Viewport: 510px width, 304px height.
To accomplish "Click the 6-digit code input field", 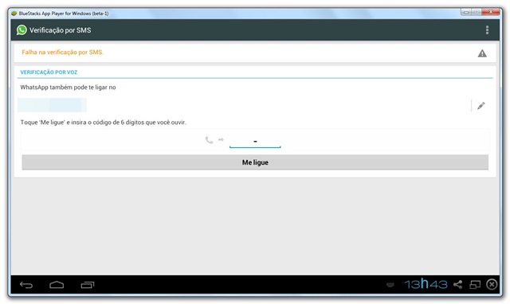I will point(255,141).
